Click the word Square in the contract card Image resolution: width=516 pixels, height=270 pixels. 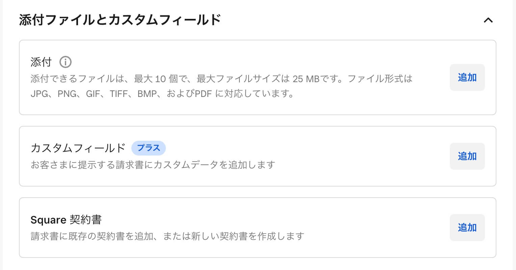[x=48, y=220]
